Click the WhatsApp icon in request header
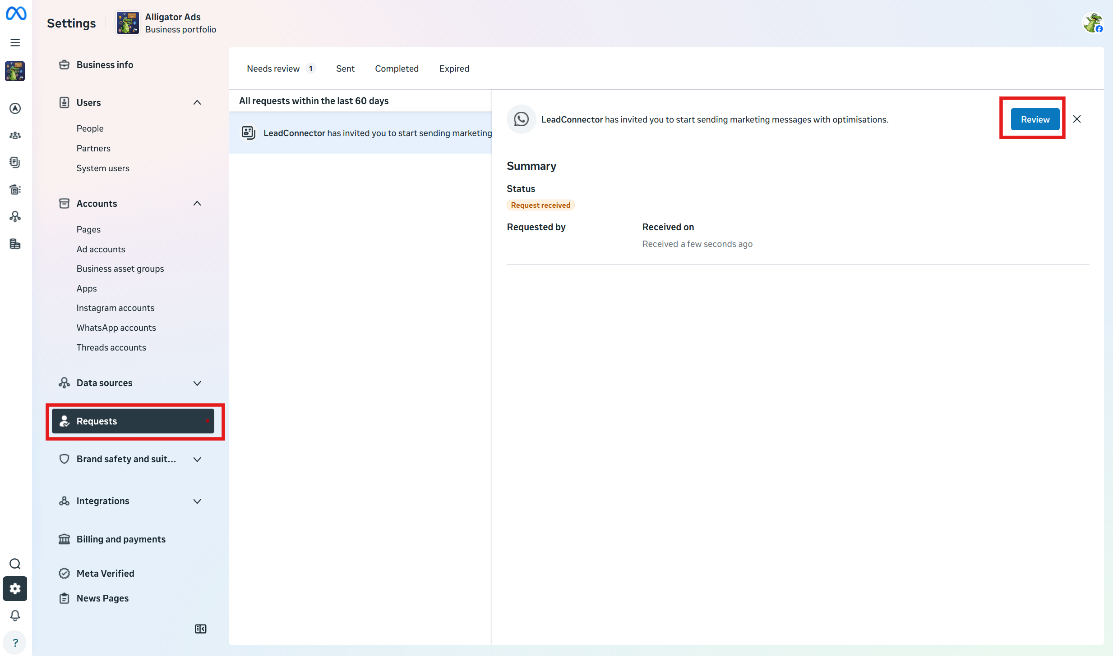Viewport: 1113px width, 656px height. point(521,119)
